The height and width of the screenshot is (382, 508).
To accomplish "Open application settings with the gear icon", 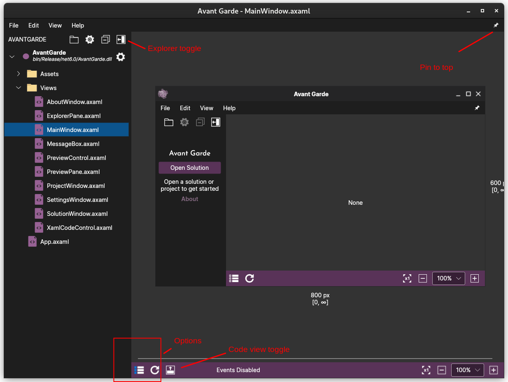I will tap(90, 39).
